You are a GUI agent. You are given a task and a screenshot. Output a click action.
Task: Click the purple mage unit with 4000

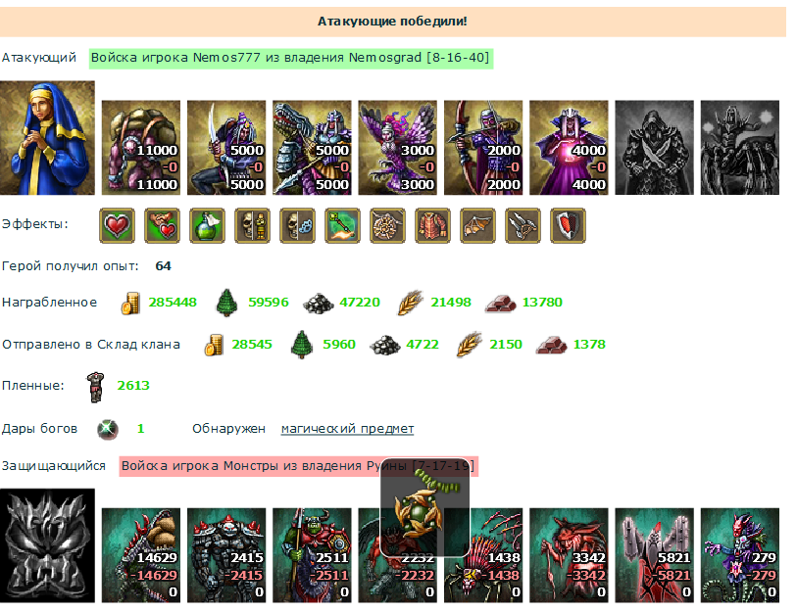coord(569,148)
